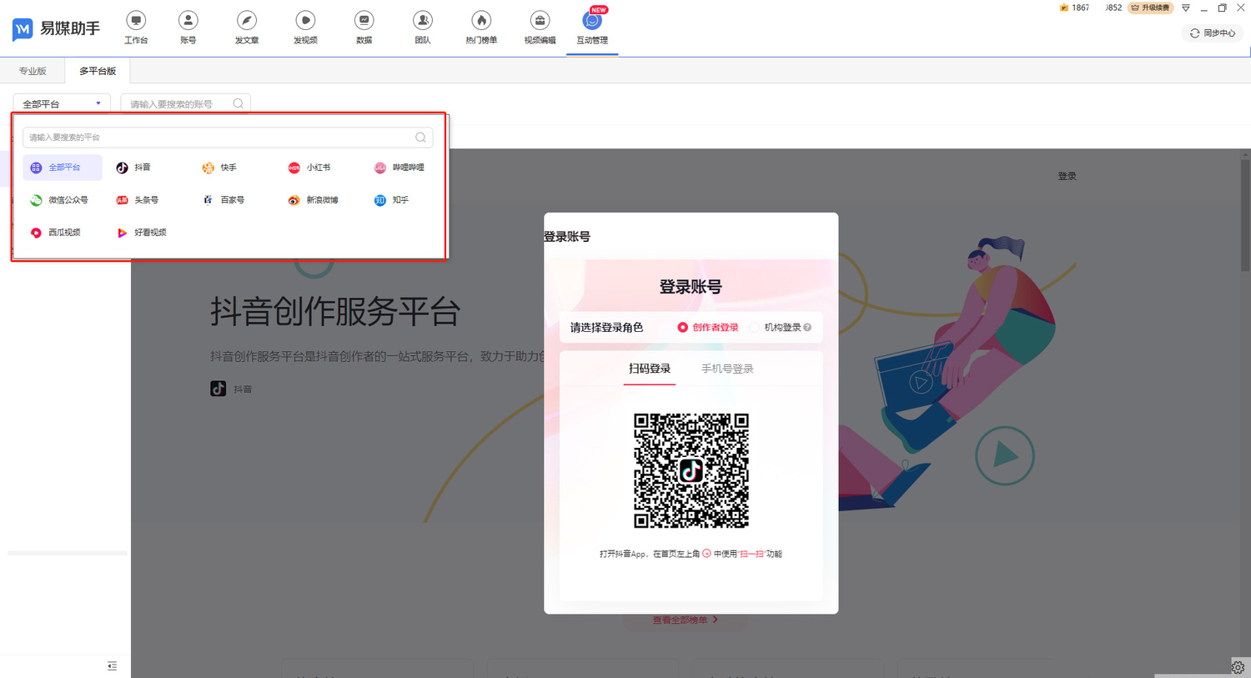Click the 升级续费 upgrade button
1251x678 pixels.
point(1151,8)
